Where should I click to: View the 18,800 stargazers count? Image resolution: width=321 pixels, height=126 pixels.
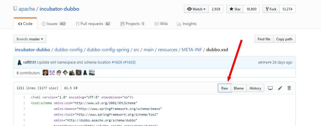point(251,9)
